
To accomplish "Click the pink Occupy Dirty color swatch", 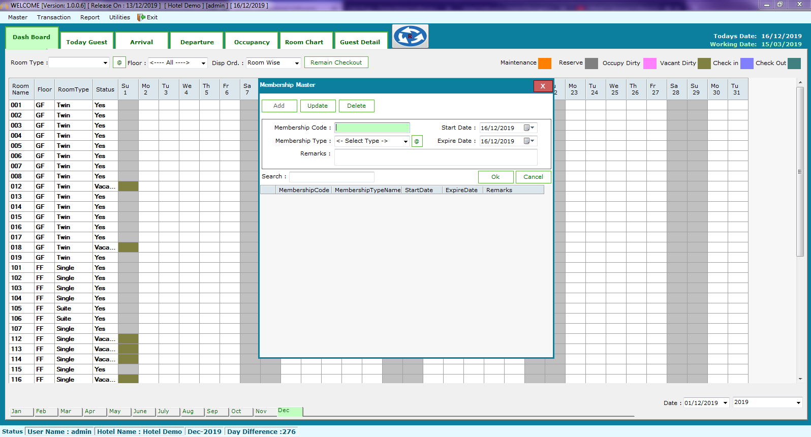I will point(649,63).
